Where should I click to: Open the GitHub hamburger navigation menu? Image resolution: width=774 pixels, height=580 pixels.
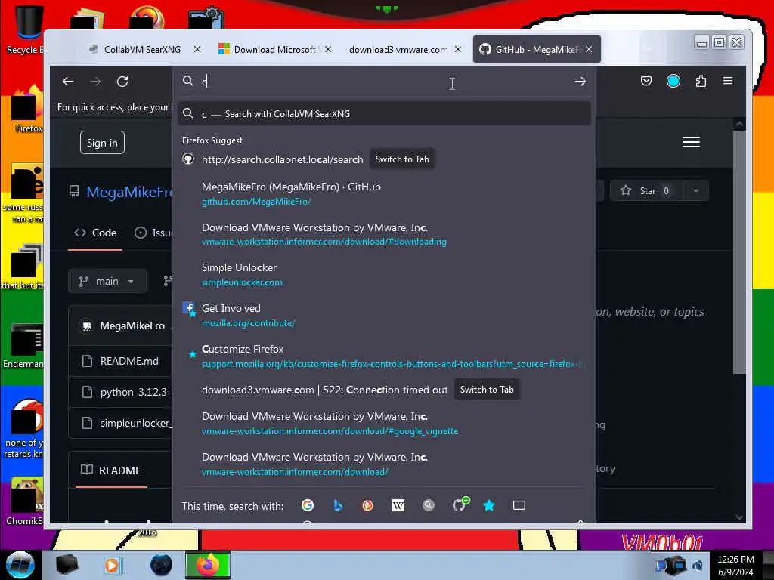[691, 142]
